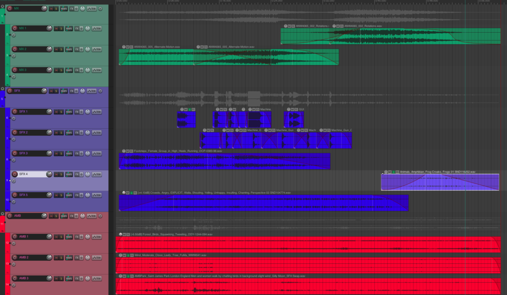Click the record arm button on SFX 5
This screenshot has width=507, height=295.
click(x=15, y=195)
